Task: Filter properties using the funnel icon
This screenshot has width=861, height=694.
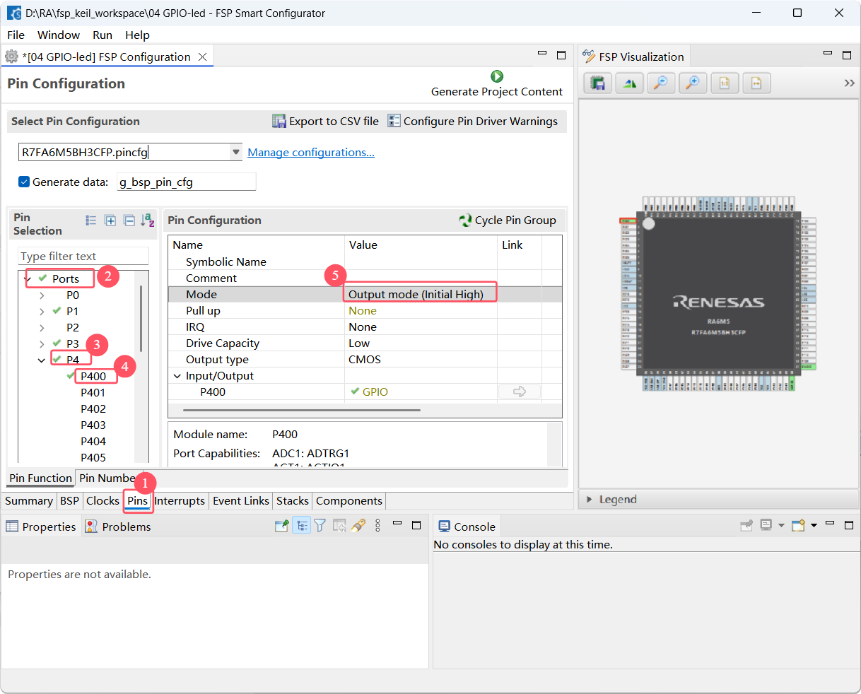Action: [320, 526]
